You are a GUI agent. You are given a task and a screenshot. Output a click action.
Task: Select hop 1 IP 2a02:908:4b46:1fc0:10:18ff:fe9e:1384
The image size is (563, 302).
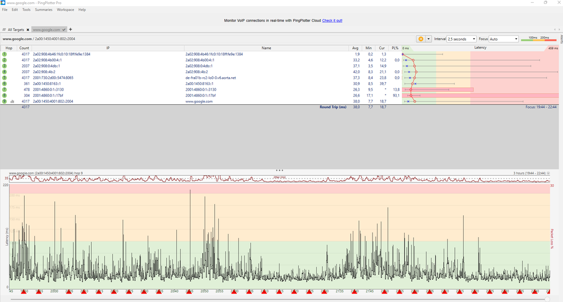61,54
